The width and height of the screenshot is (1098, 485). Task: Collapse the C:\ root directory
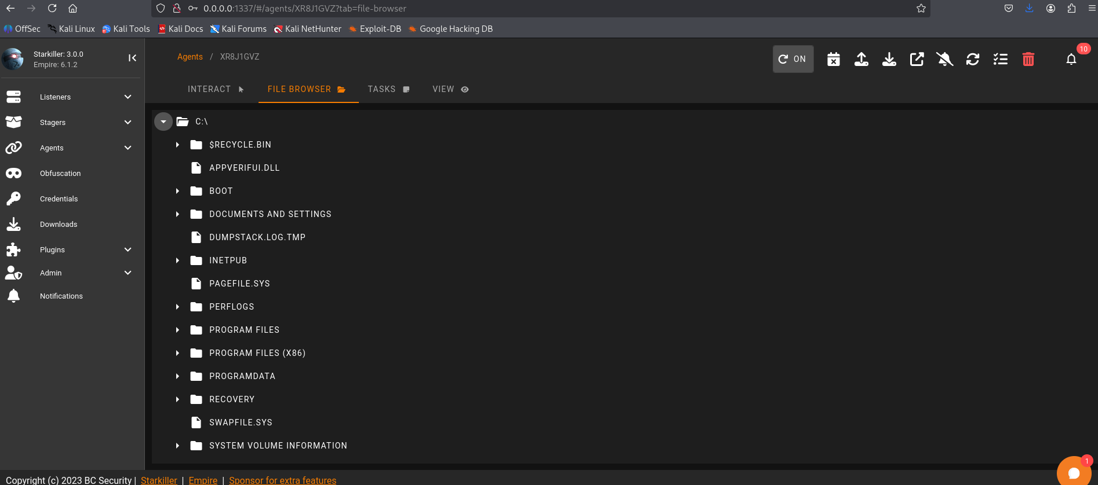163,122
